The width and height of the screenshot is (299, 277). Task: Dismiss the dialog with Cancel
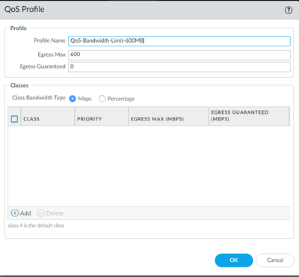[x=275, y=261]
